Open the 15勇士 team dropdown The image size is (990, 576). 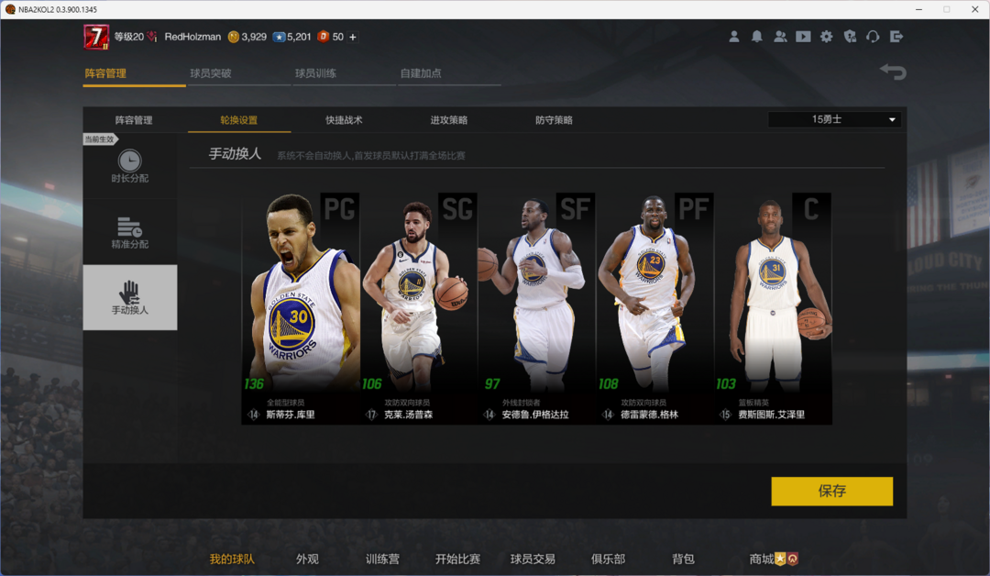[834, 119]
